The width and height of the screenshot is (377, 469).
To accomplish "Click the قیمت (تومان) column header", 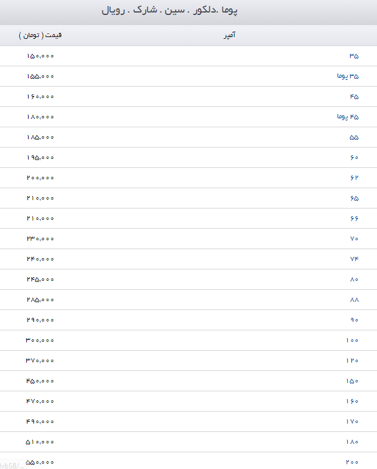I will point(40,35).
